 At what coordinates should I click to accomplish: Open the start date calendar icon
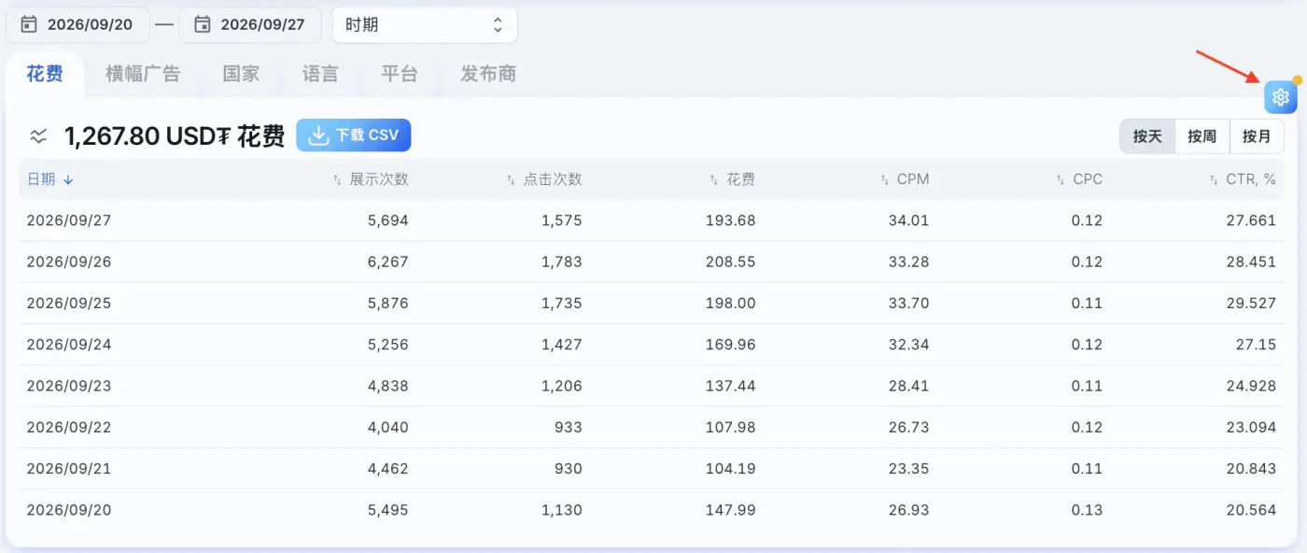(x=29, y=24)
